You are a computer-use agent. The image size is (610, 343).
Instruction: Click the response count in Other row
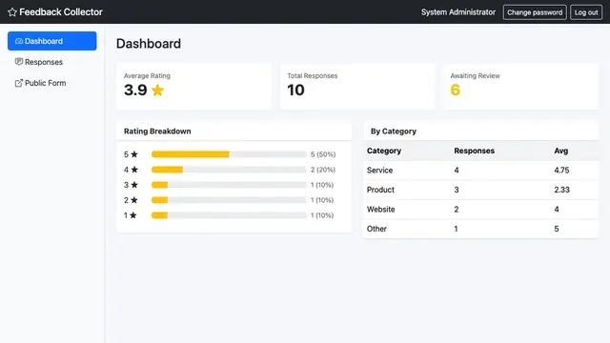456,229
